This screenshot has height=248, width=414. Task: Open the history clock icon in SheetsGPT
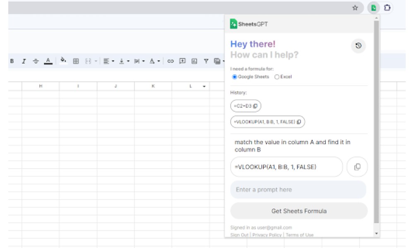358,45
